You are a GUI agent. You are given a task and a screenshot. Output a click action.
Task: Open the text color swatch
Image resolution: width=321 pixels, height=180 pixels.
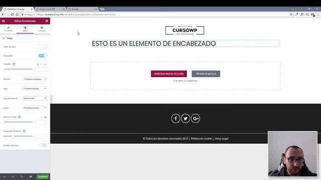coord(42,46)
